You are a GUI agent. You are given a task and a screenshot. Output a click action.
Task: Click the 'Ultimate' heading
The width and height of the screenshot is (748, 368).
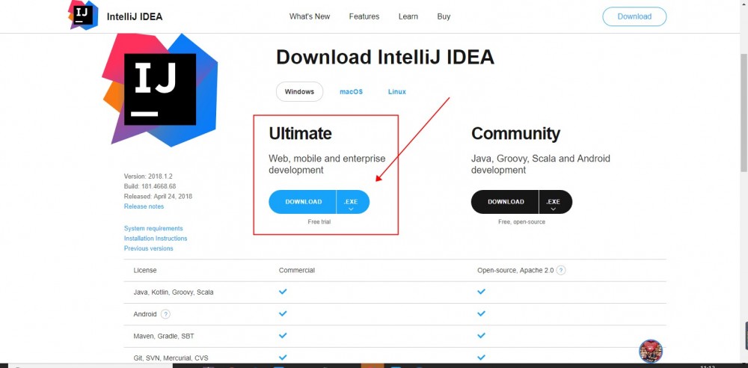click(x=300, y=134)
